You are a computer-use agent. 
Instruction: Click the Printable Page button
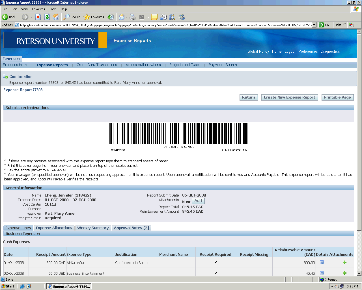(x=337, y=97)
